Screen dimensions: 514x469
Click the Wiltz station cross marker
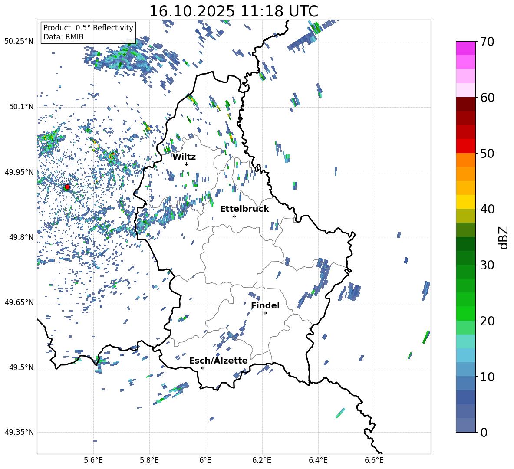tap(186, 164)
